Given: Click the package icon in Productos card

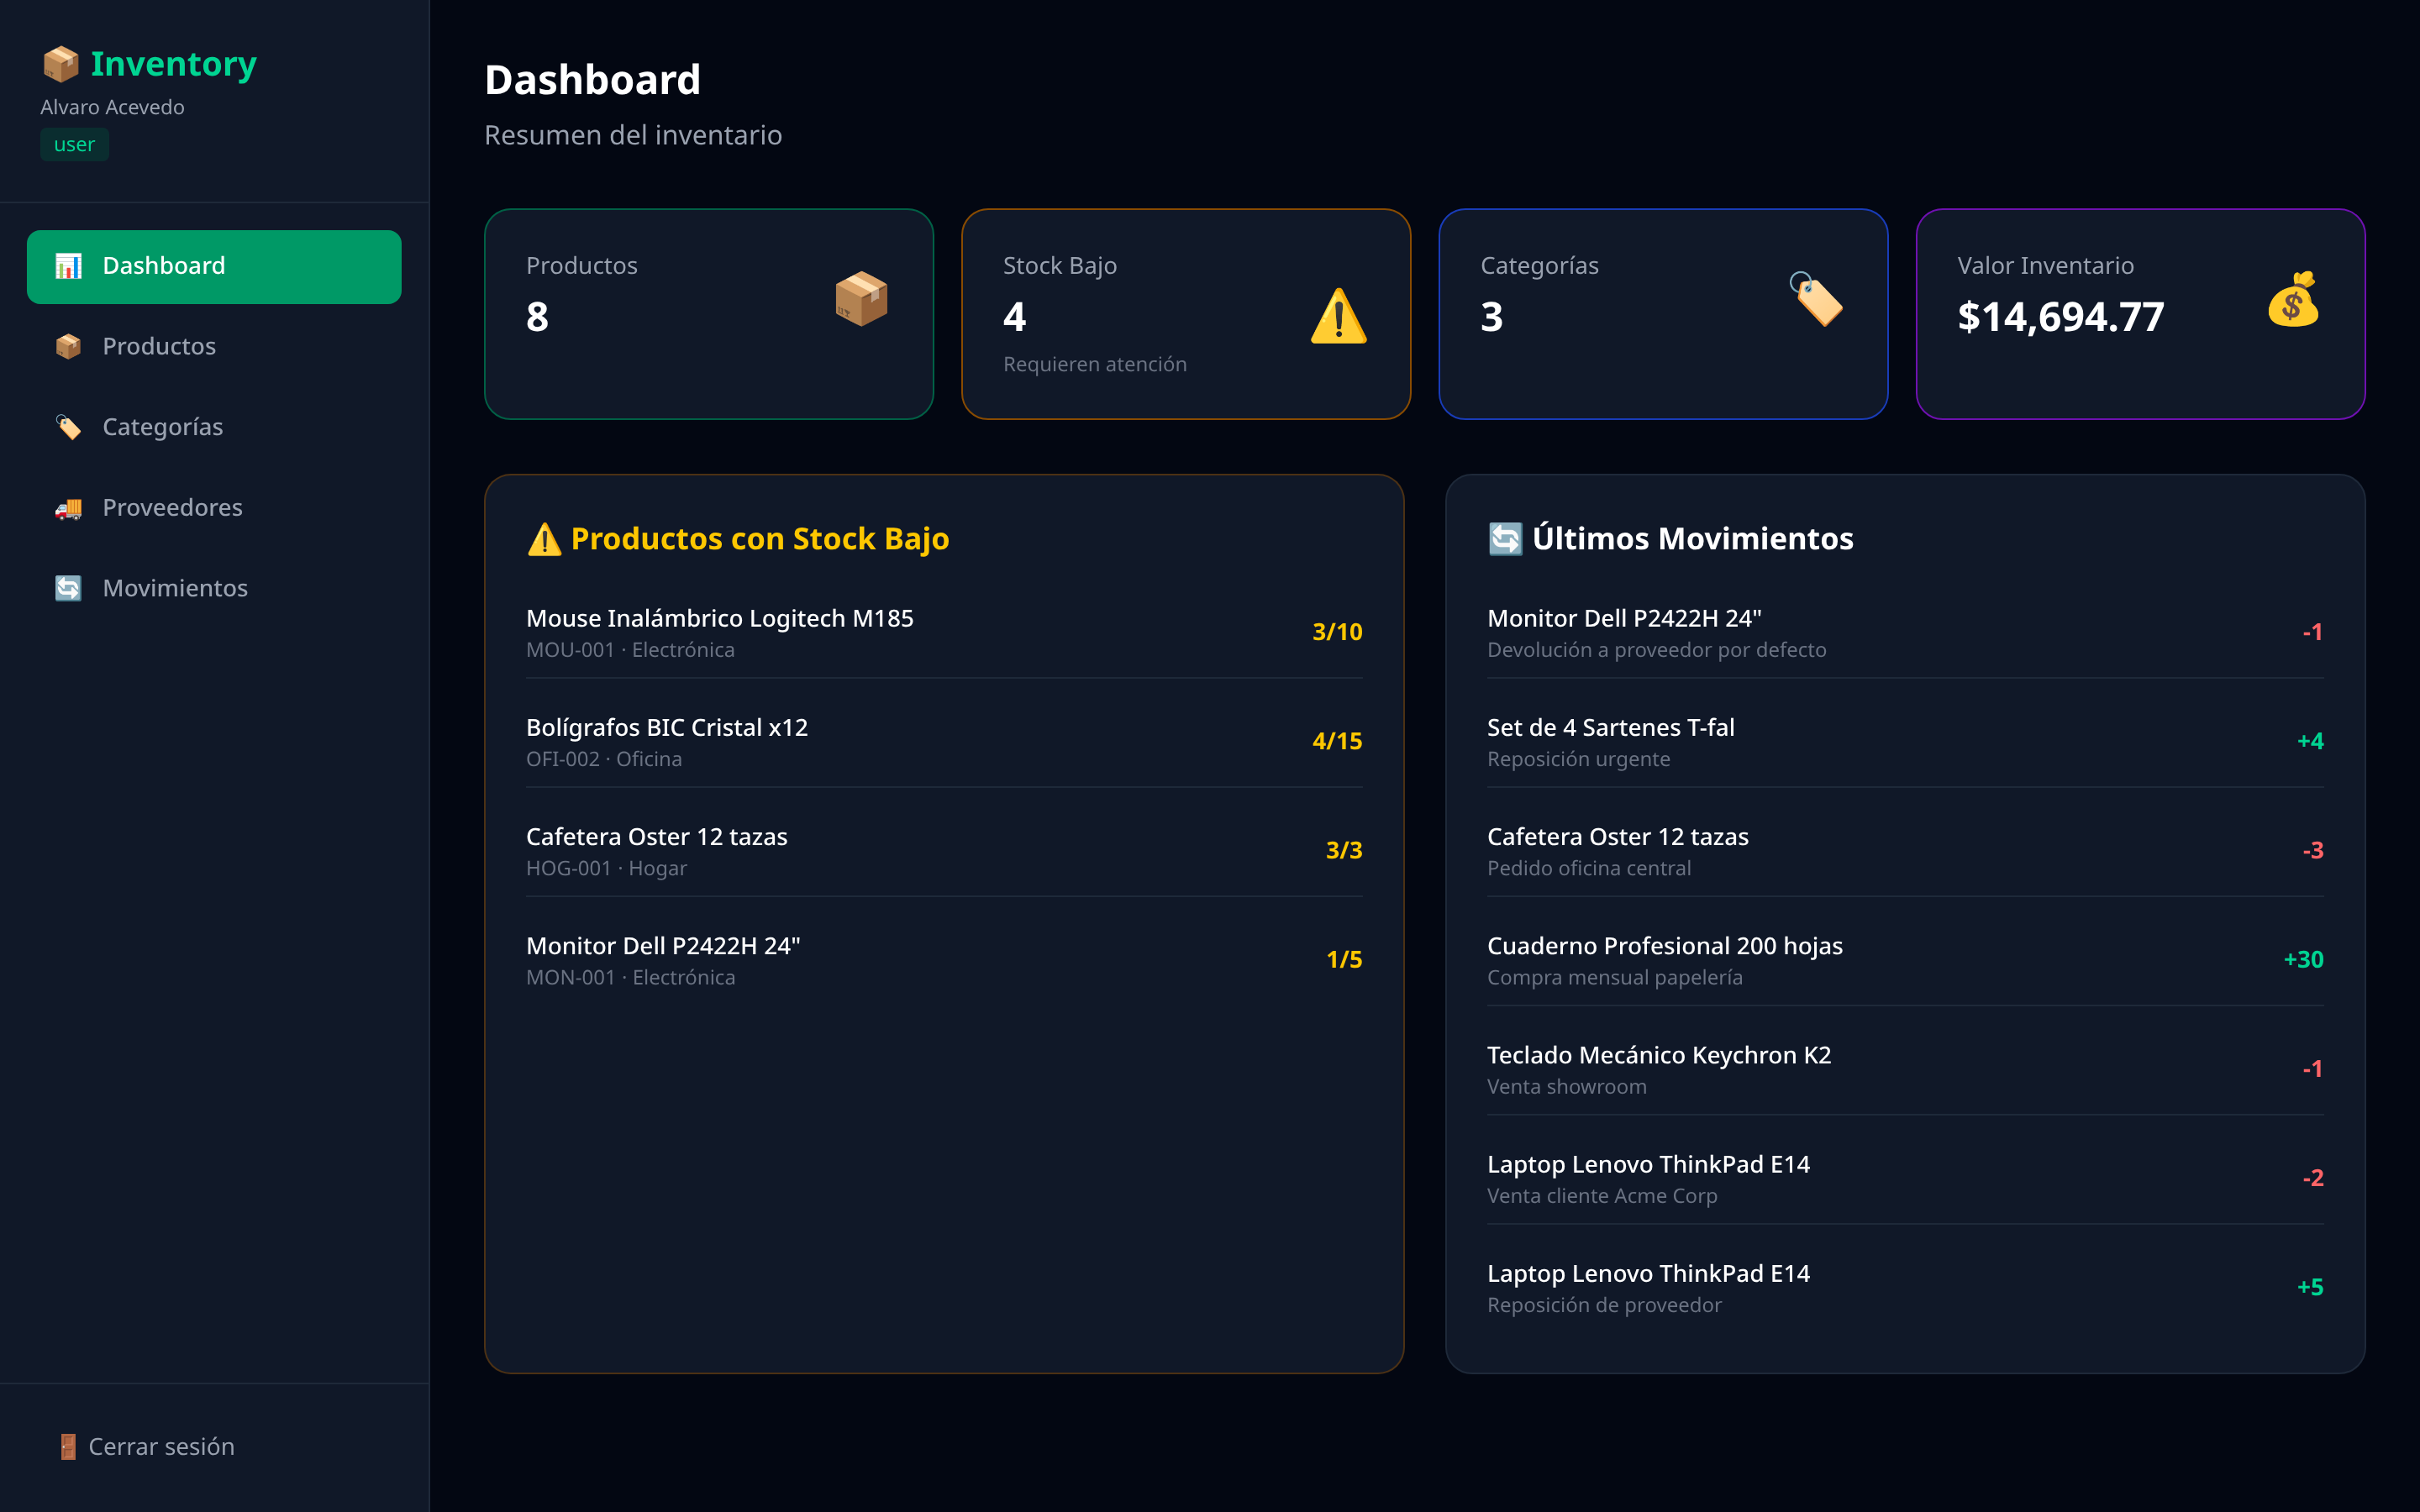Looking at the screenshot, I should pos(861,299).
